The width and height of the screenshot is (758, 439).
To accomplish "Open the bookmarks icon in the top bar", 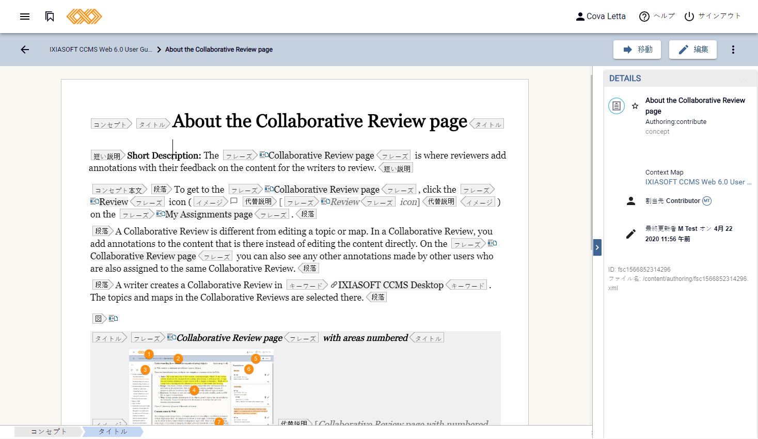I will 50,17.
